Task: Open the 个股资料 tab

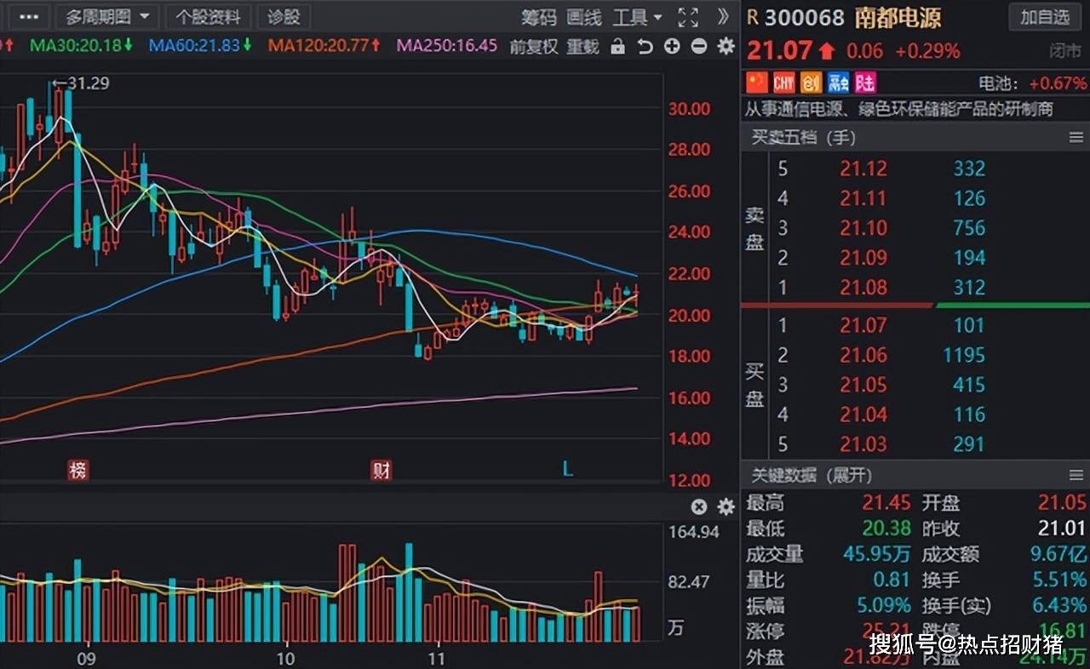Action: pos(208,16)
